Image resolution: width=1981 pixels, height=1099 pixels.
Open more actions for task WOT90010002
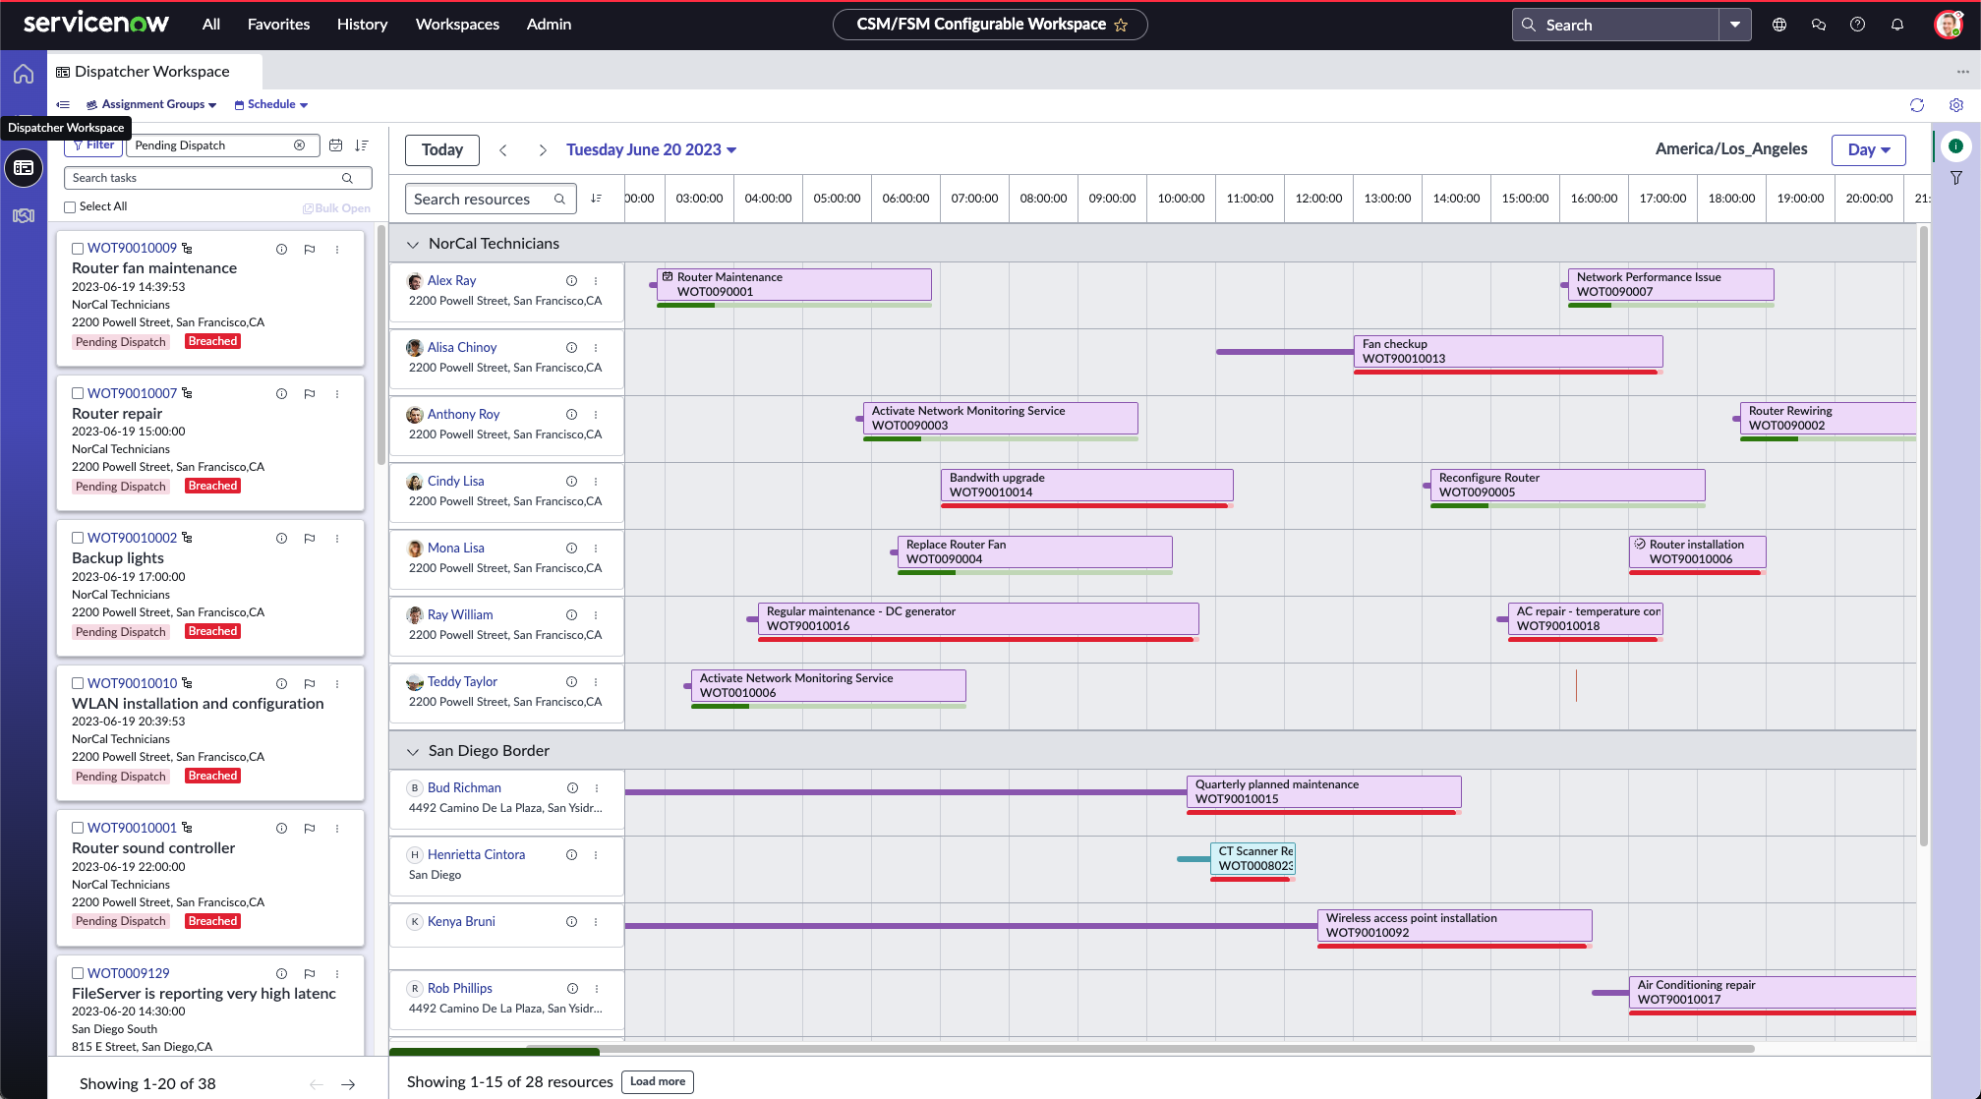click(x=337, y=539)
